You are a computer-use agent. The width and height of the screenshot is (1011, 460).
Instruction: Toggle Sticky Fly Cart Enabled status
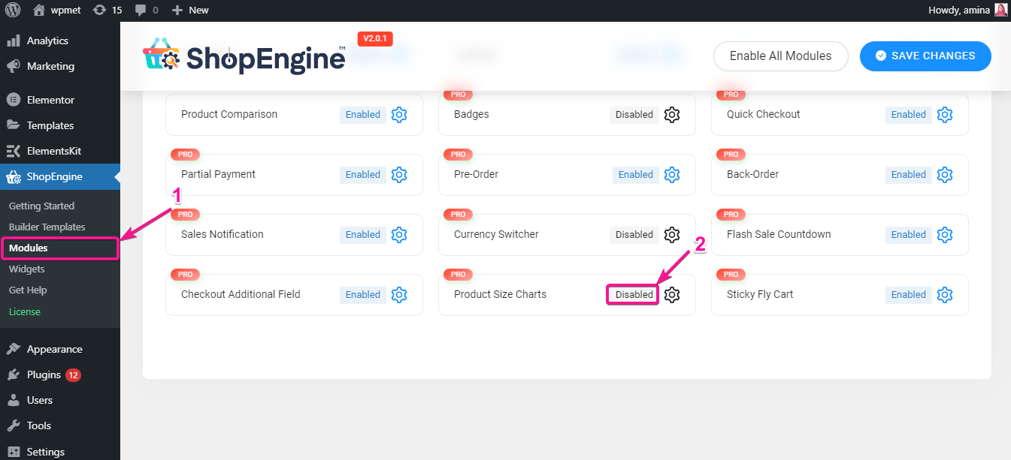pyautogui.click(x=909, y=295)
